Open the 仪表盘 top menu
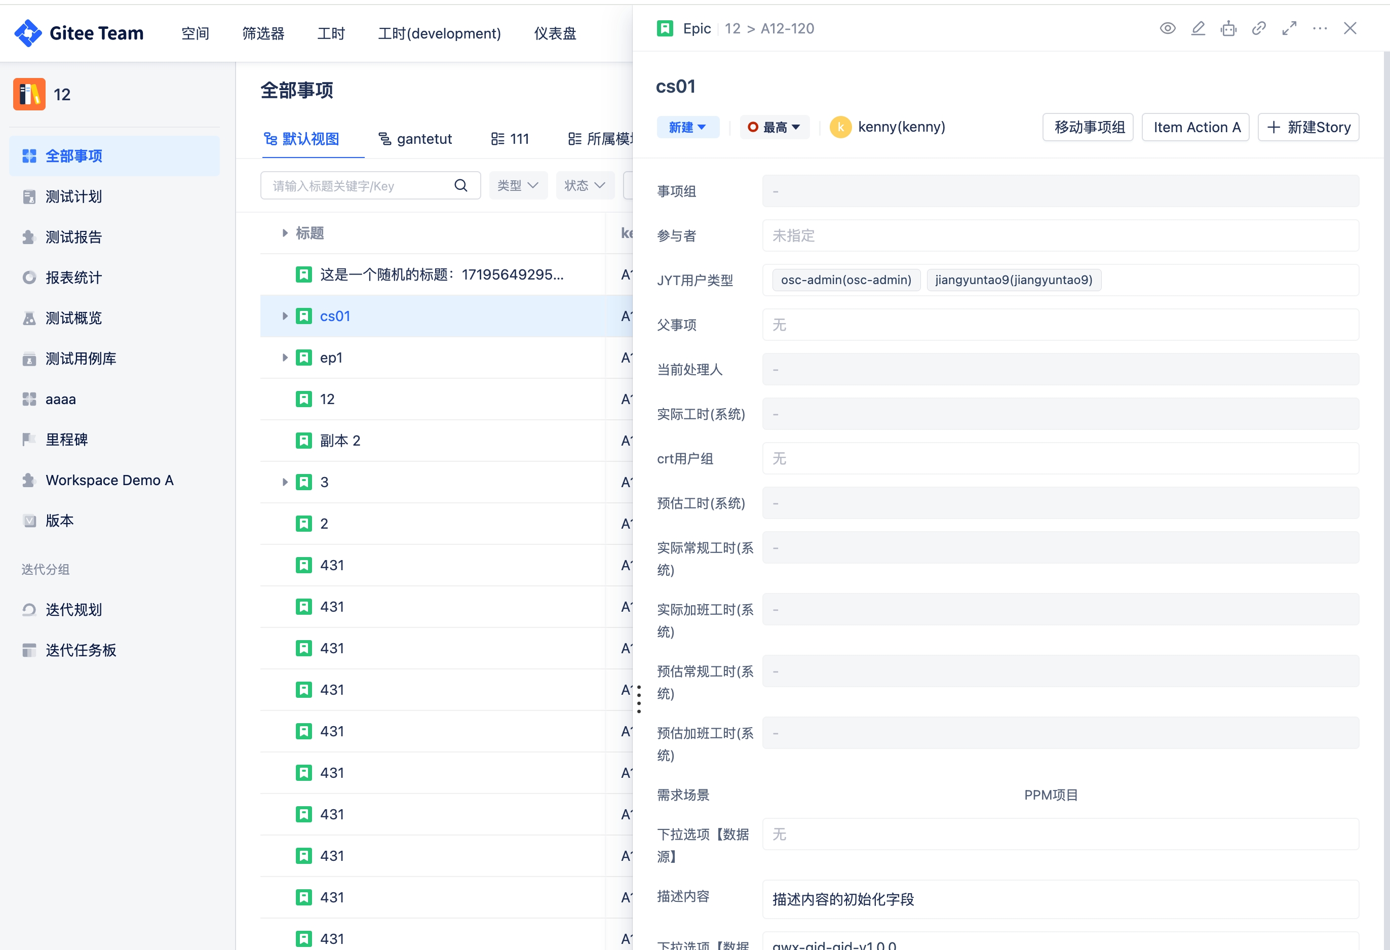 click(555, 33)
